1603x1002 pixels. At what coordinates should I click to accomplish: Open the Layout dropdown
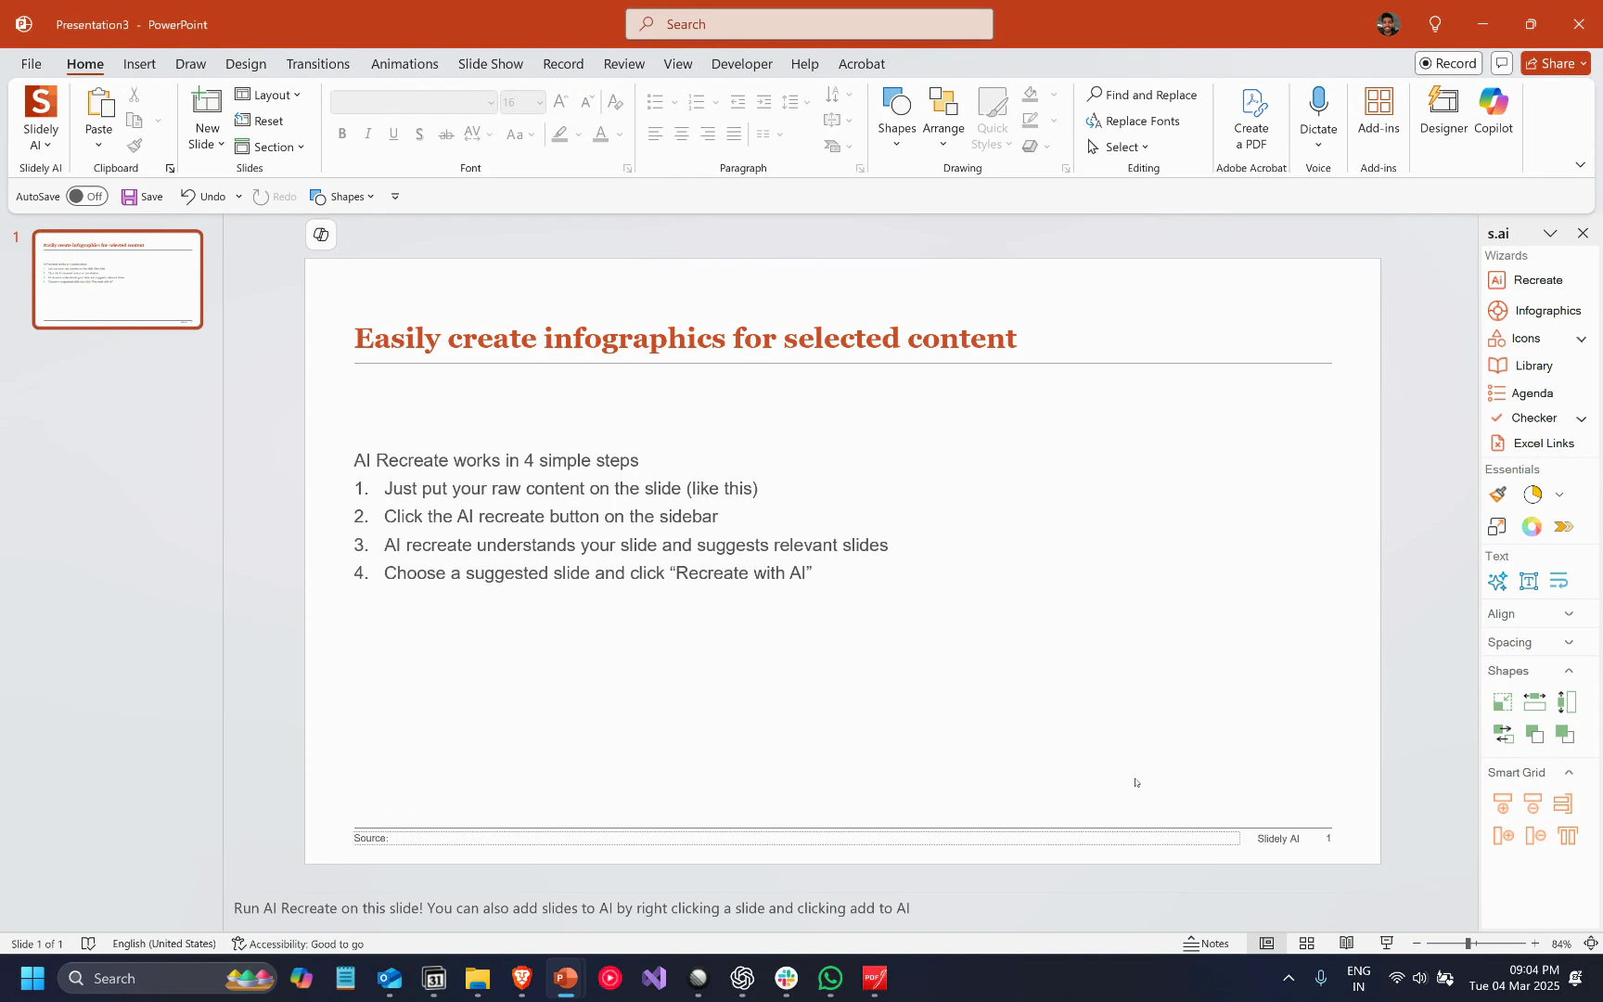click(268, 95)
